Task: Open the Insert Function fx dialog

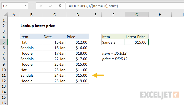Action: (x=60, y=6)
